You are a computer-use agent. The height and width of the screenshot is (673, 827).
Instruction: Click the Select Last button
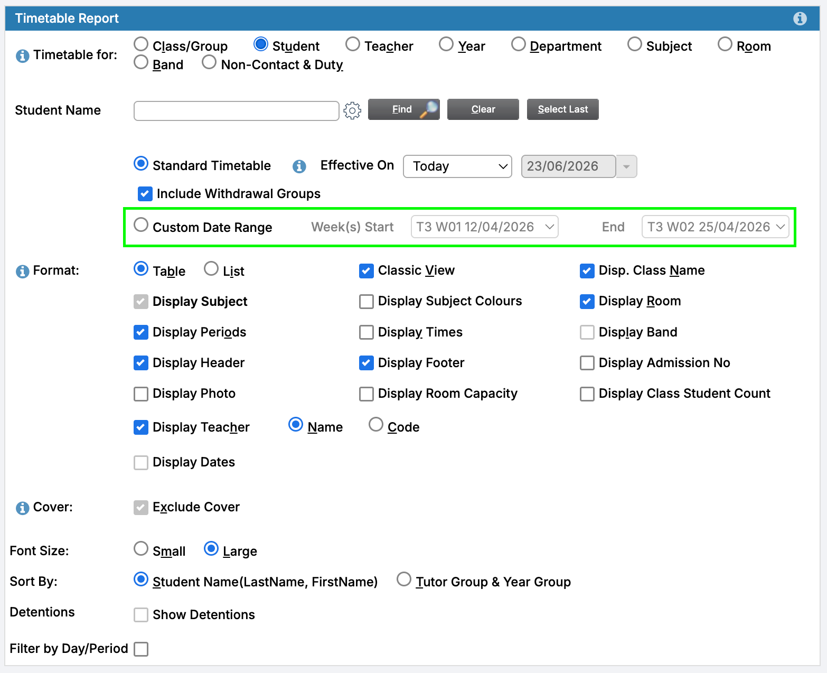[563, 109]
